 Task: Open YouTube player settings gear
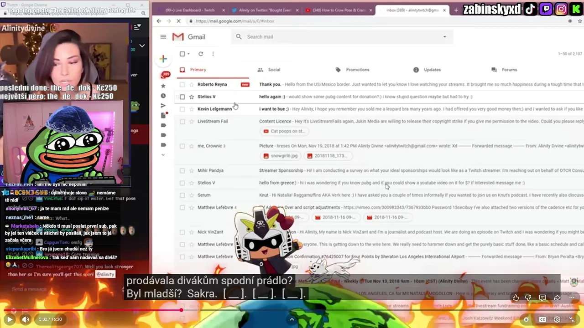click(x=557, y=319)
